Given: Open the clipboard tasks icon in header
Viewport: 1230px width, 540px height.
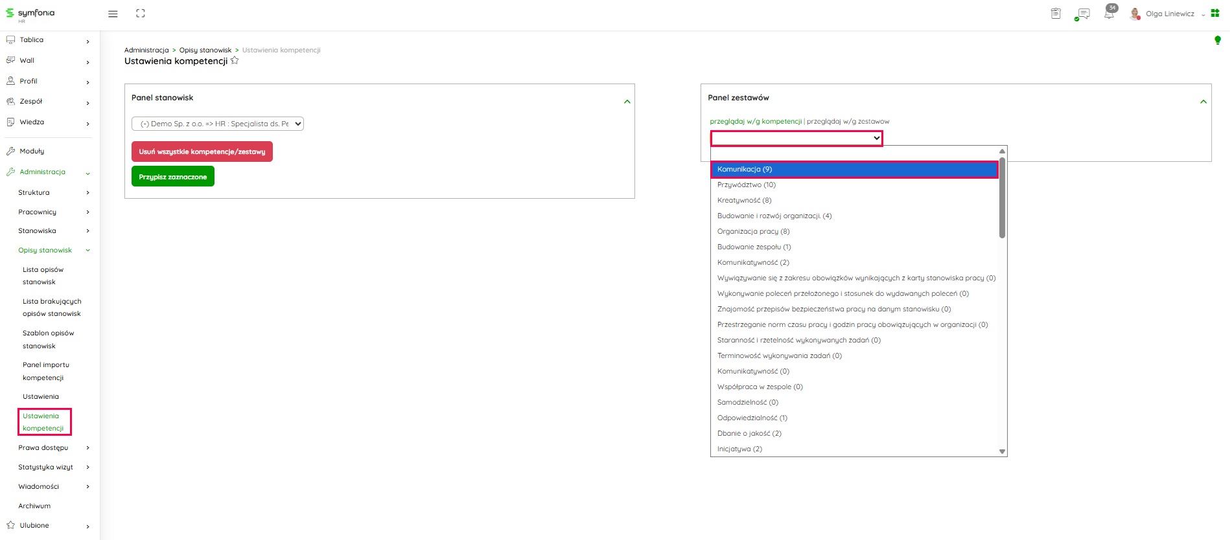Looking at the screenshot, I should (x=1056, y=14).
